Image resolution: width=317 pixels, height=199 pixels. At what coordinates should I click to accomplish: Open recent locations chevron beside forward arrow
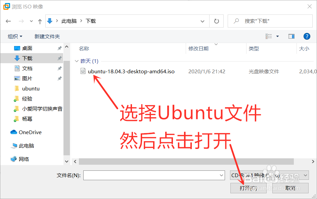[x=31, y=21]
